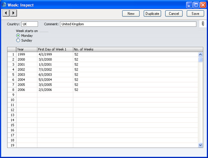Select row number 8 in the table
This screenshot has height=158, width=208.
pyautogui.click(x=12, y=90)
